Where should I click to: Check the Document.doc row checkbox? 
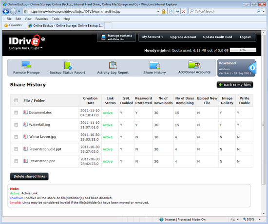click(16, 112)
